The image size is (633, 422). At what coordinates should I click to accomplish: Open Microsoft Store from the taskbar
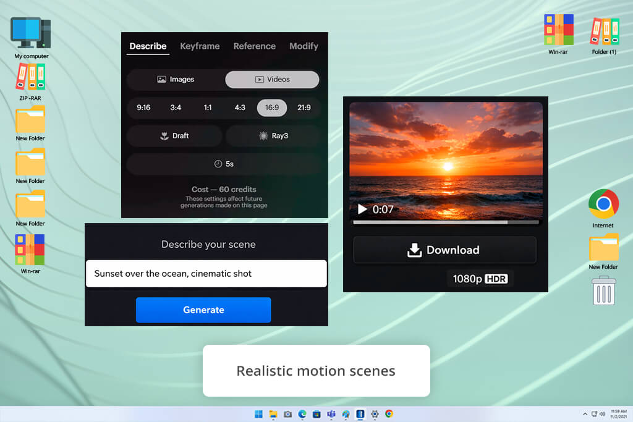tap(316, 414)
